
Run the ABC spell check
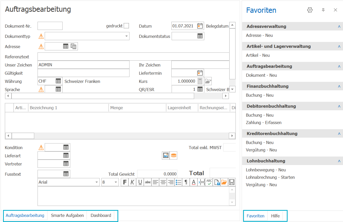tap(209, 182)
